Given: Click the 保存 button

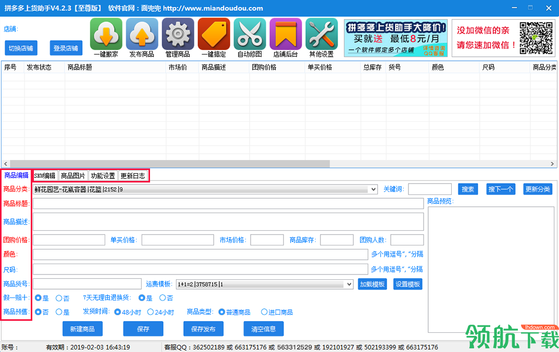Looking at the screenshot, I should pos(143,329).
